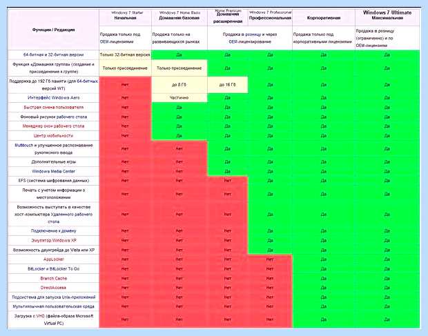Select 'Нет' for Home Basic in Дополнительные игры row
This screenshot has height=336, width=428.
pos(179,161)
